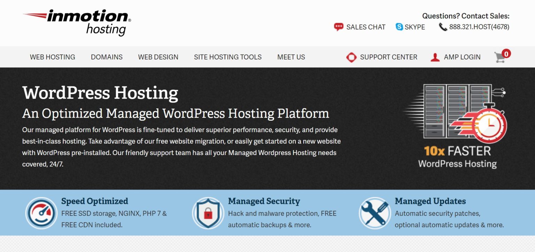This screenshot has width=535, height=252.
Task: Open the Web Design menu
Action: click(158, 57)
